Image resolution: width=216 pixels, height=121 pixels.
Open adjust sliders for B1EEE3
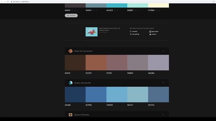(138, 10)
